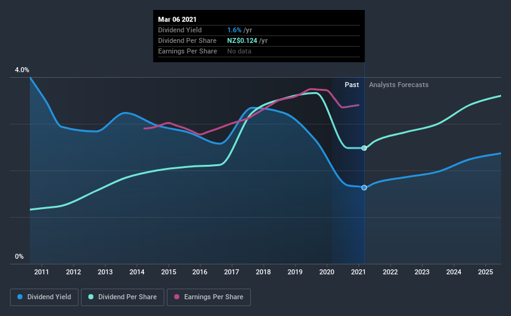The width and height of the screenshot is (511, 316).
Task: Click the NZ$0.124 value in tooltip
Action: pos(242,40)
